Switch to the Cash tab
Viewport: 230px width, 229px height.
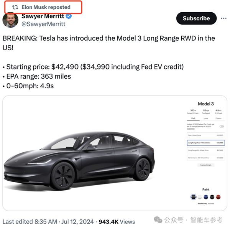(193, 118)
